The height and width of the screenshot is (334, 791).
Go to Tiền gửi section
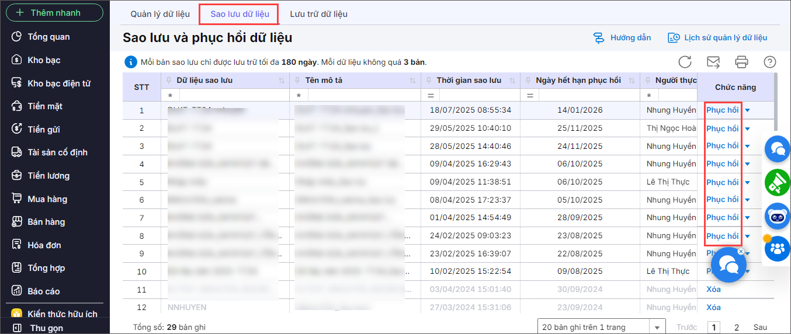[44, 130]
